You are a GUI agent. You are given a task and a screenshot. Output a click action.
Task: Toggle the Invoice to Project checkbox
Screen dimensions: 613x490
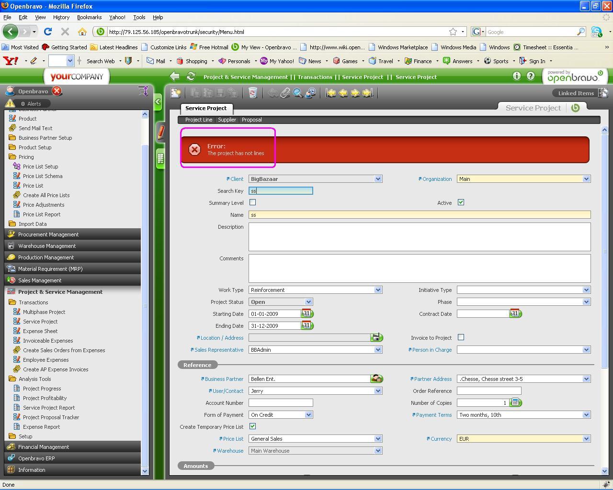(x=461, y=337)
